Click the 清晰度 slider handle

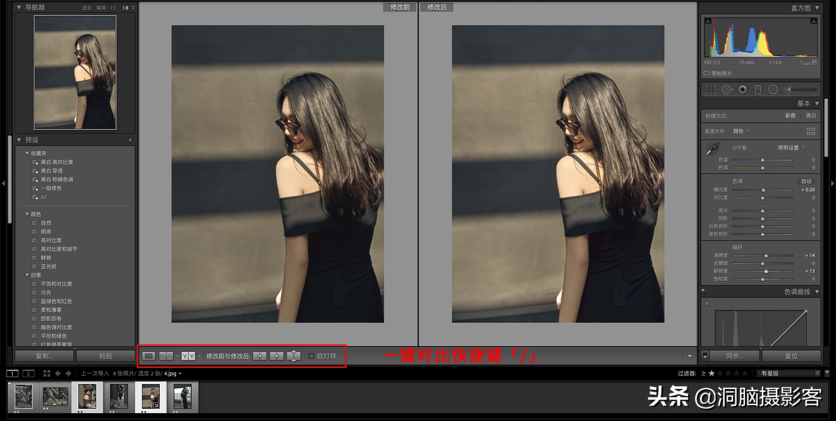766,256
